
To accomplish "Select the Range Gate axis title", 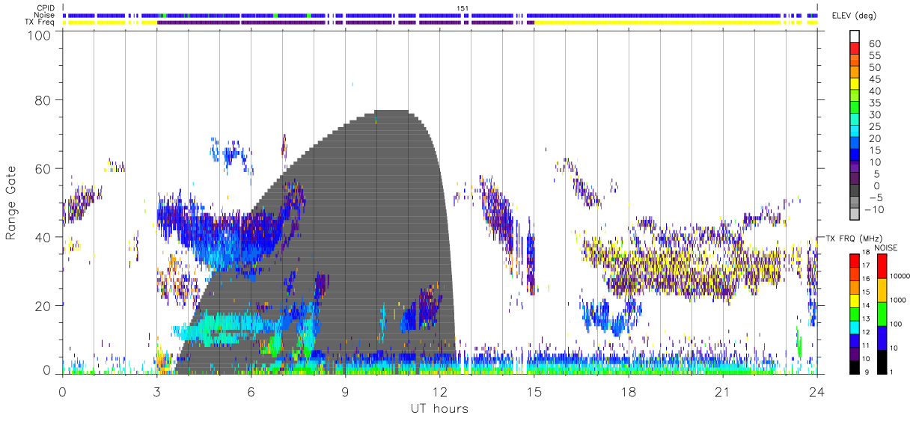I will [11, 202].
